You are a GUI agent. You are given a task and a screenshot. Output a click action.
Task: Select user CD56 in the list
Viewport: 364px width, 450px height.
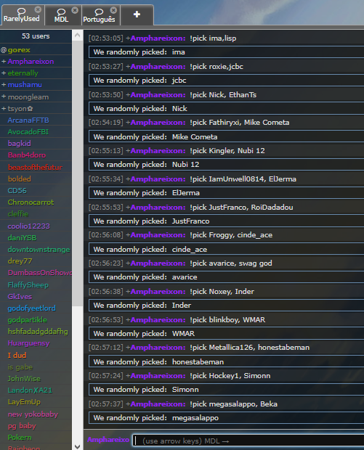pyautogui.click(x=17, y=191)
